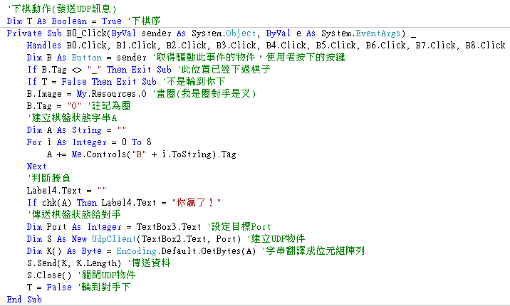
Task: Click the comment '設定目標Port
Action: [239, 227]
